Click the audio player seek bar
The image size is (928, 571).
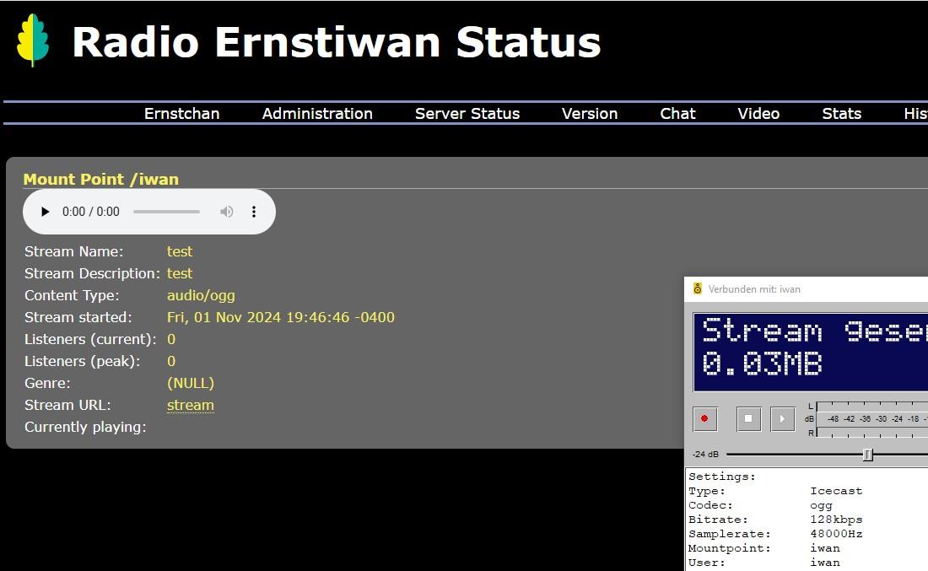click(x=166, y=212)
